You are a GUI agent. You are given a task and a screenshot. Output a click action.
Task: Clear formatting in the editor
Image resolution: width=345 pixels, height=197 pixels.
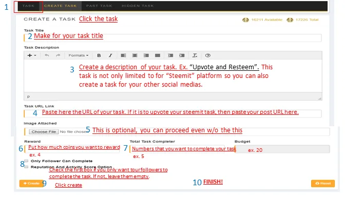[195, 55]
